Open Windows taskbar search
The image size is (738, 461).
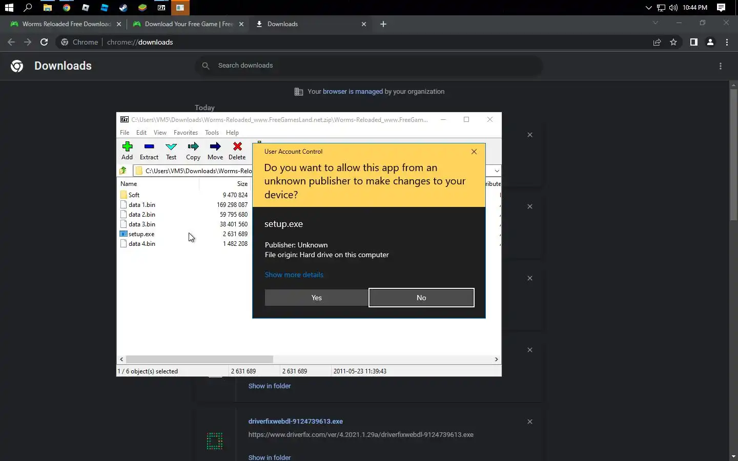click(x=28, y=8)
